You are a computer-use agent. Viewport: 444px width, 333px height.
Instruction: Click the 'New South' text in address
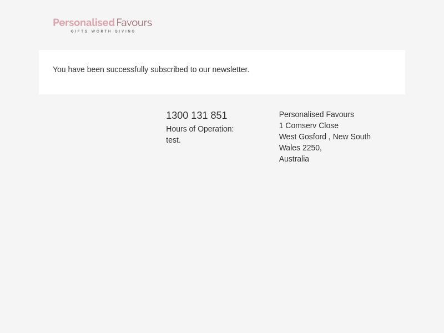click(352, 137)
